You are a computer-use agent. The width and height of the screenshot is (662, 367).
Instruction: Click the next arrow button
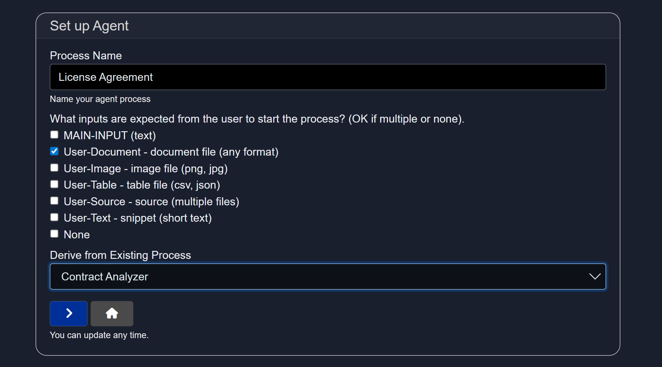68,313
